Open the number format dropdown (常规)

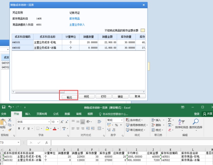[122, 120]
